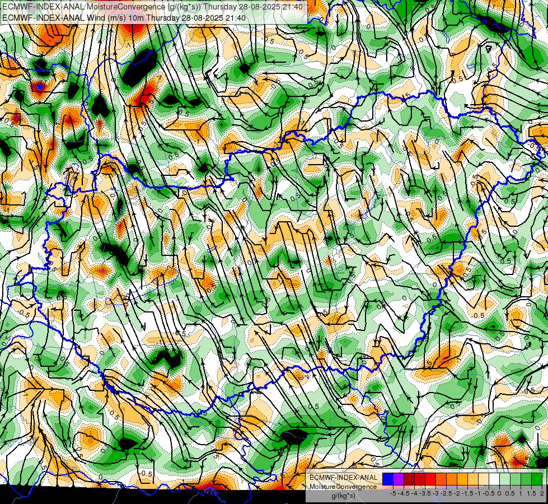Click the blue swatch in the legend
This screenshot has height=504, width=548.
388,479
